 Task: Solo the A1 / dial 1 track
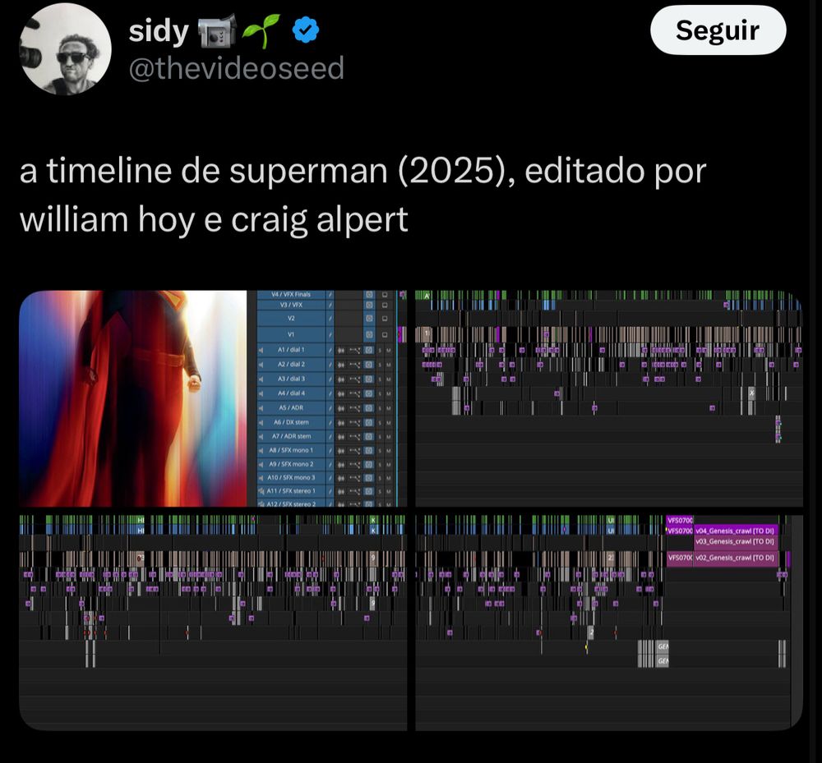[x=380, y=350]
